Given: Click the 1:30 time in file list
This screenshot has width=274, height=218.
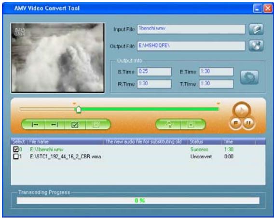Looking at the screenshot, I should point(229,149).
